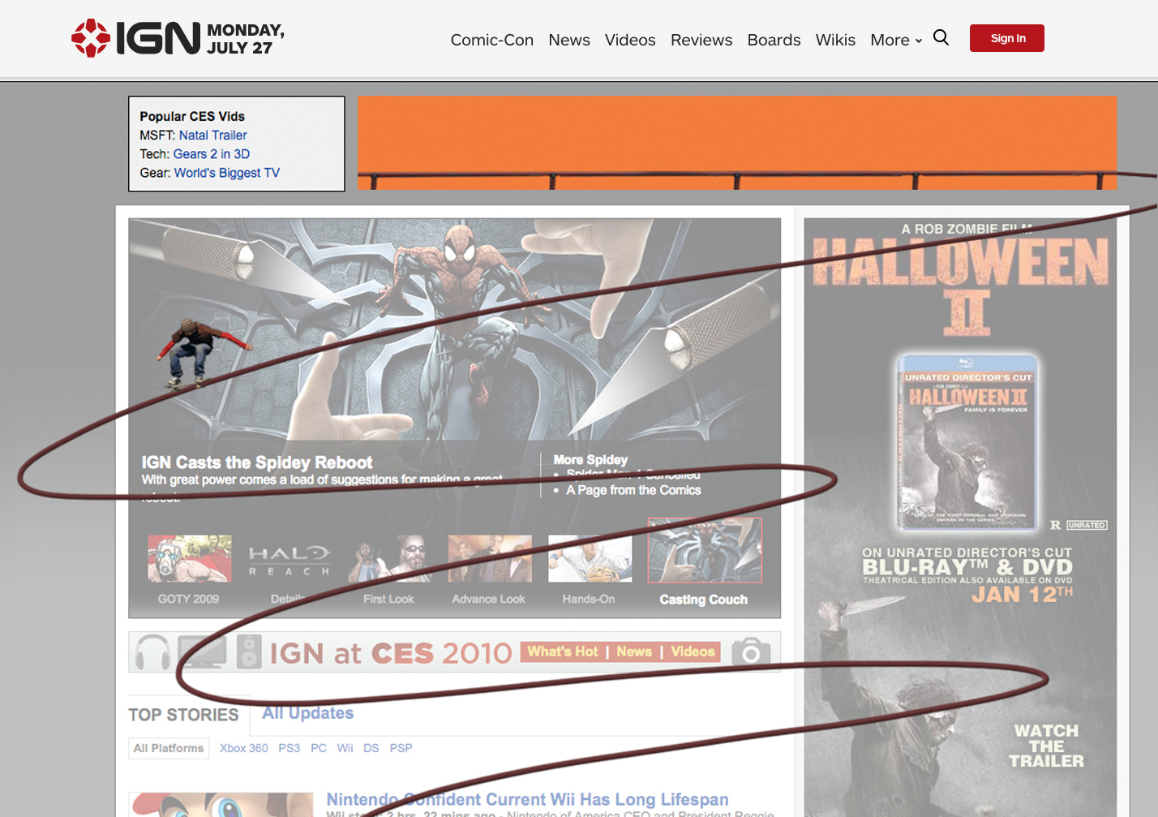Open Nintendo Confident Wii Lifespan article
Screen dimensions: 1158x817
tap(527, 799)
